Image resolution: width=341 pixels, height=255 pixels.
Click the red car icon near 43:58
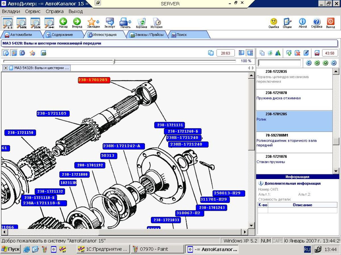point(317,53)
